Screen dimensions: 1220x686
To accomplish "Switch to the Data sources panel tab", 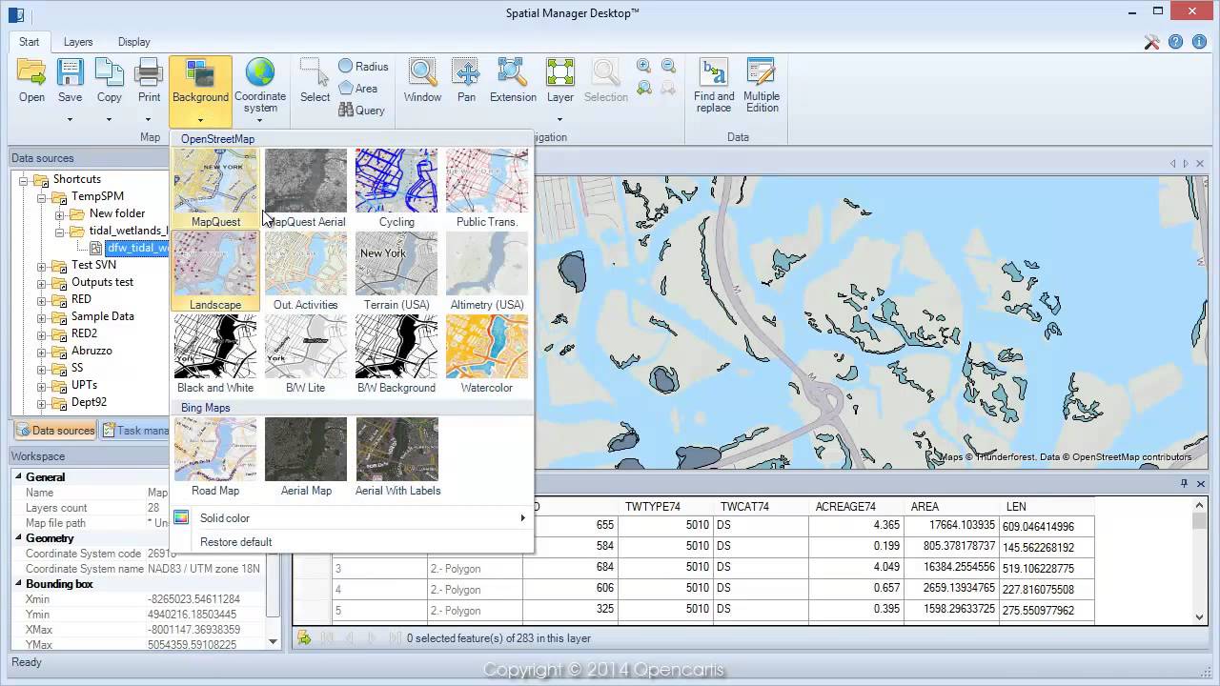I will click(54, 431).
